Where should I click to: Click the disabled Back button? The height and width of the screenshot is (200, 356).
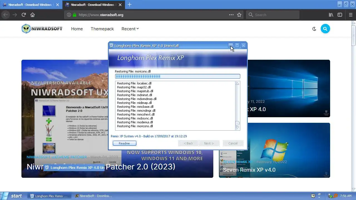(188, 143)
